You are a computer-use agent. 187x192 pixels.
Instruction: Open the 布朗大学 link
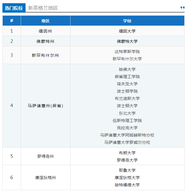pyautogui.click(x=127, y=153)
